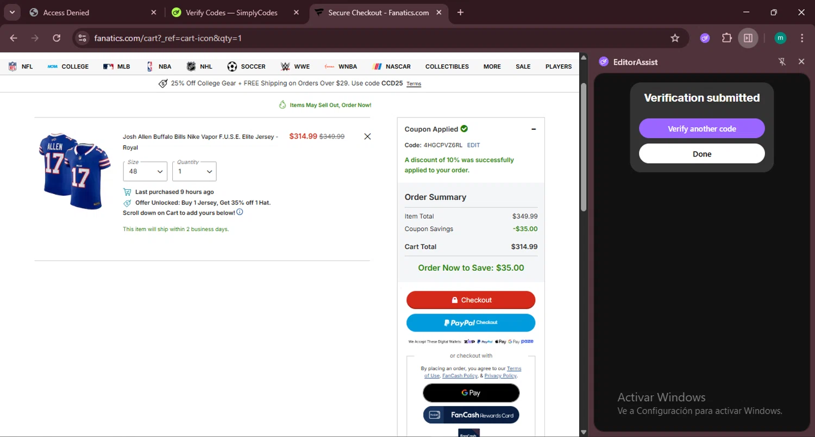815x437 pixels.
Task: Collapse the Coupon Applied section
Action: point(534,129)
